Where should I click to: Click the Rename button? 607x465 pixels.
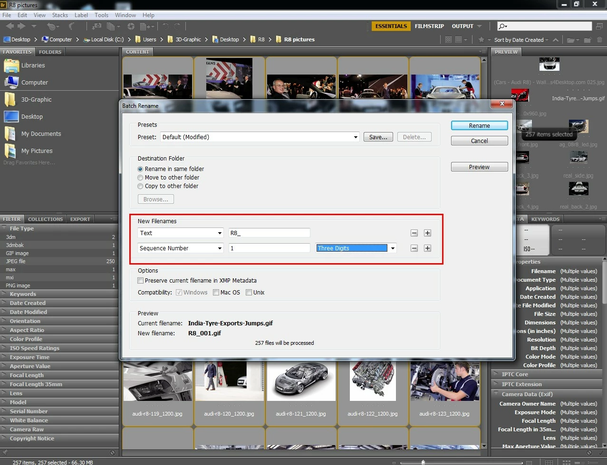pyautogui.click(x=479, y=125)
